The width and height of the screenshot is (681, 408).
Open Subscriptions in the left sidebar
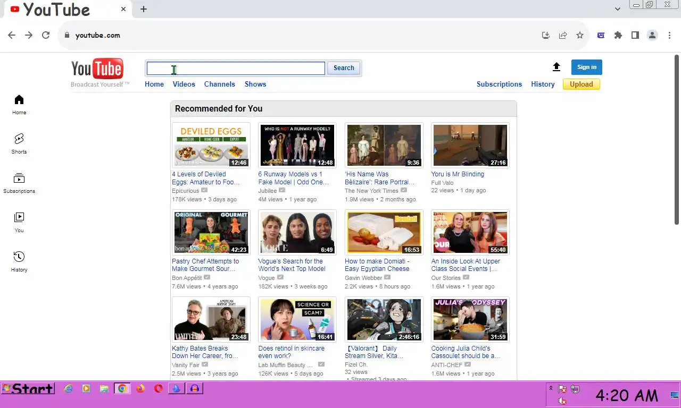(x=19, y=183)
